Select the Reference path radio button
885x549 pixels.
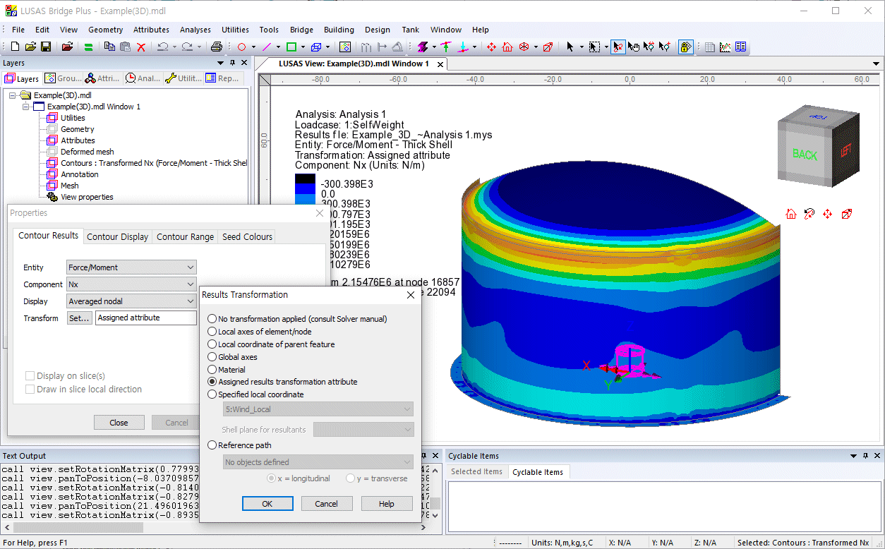click(212, 445)
